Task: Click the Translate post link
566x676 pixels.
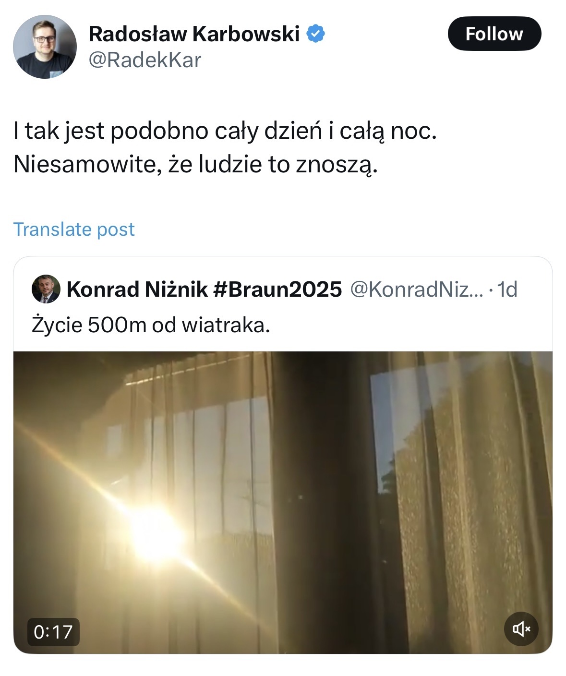Action: pos(74,229)
